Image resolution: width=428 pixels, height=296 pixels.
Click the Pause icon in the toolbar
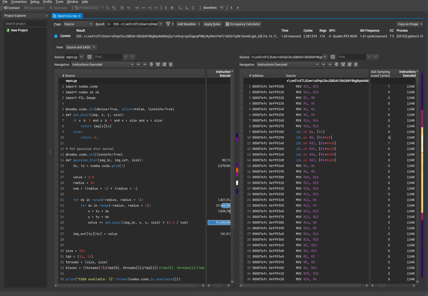coord(166,8)
